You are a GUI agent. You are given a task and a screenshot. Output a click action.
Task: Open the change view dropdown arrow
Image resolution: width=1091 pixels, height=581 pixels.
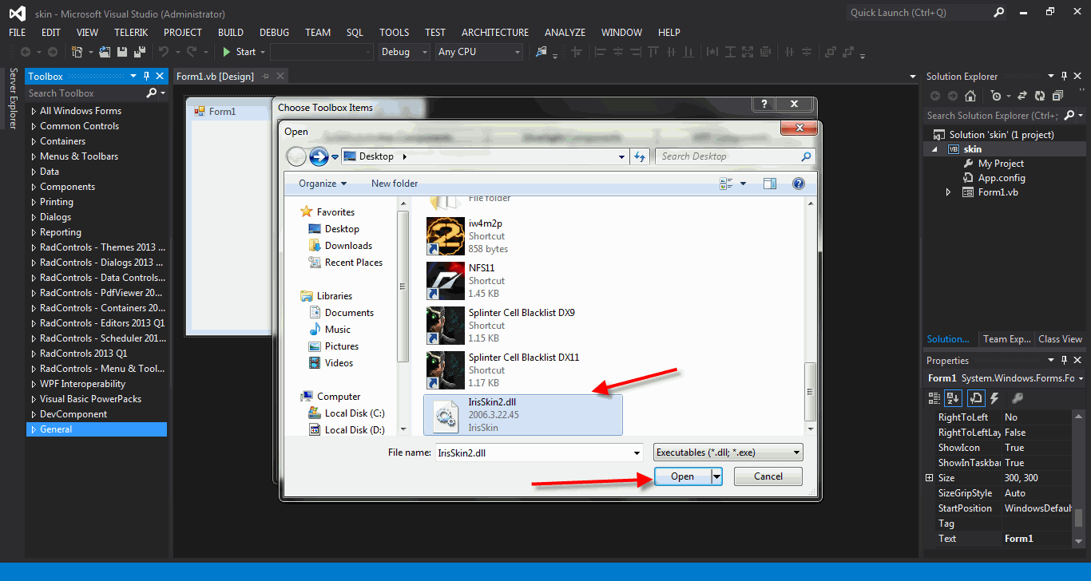click(x=743, y=184)
